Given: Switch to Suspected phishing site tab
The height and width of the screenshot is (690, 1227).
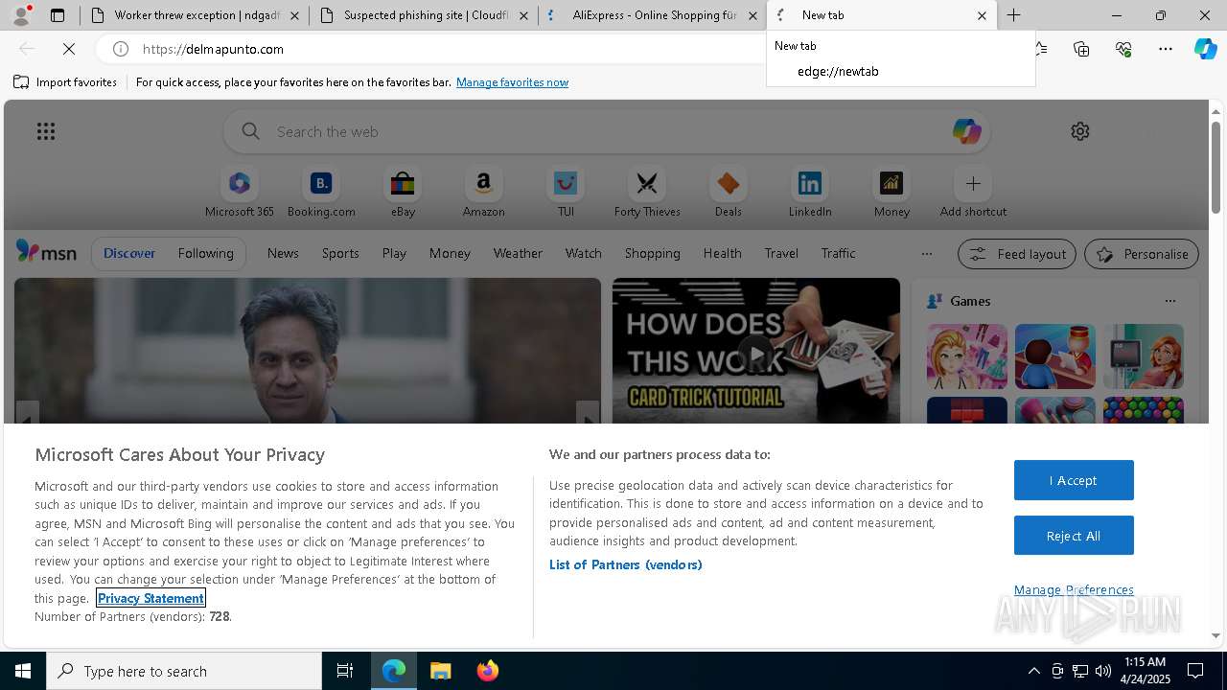Looking at the screenshot, I should tap(423, 15).
